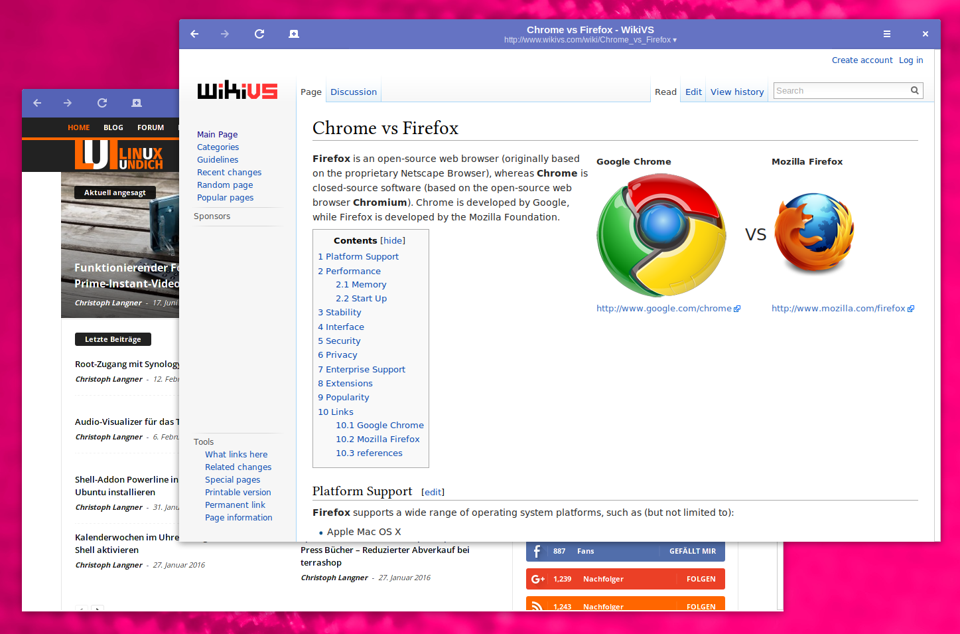This screenshot has height=634, width=960.
Task: Click the forward navigation arrow
Action: coord(225,34)
